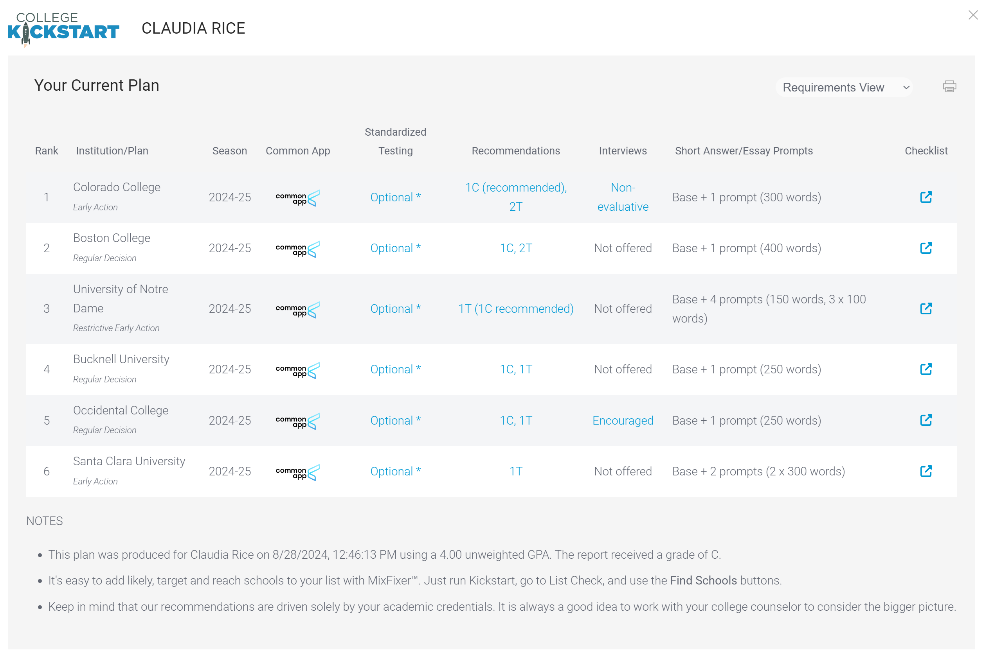This screenshot has height=658, width=985.
Task: Click the Find Schools text in notes
Action: [703, 580]
